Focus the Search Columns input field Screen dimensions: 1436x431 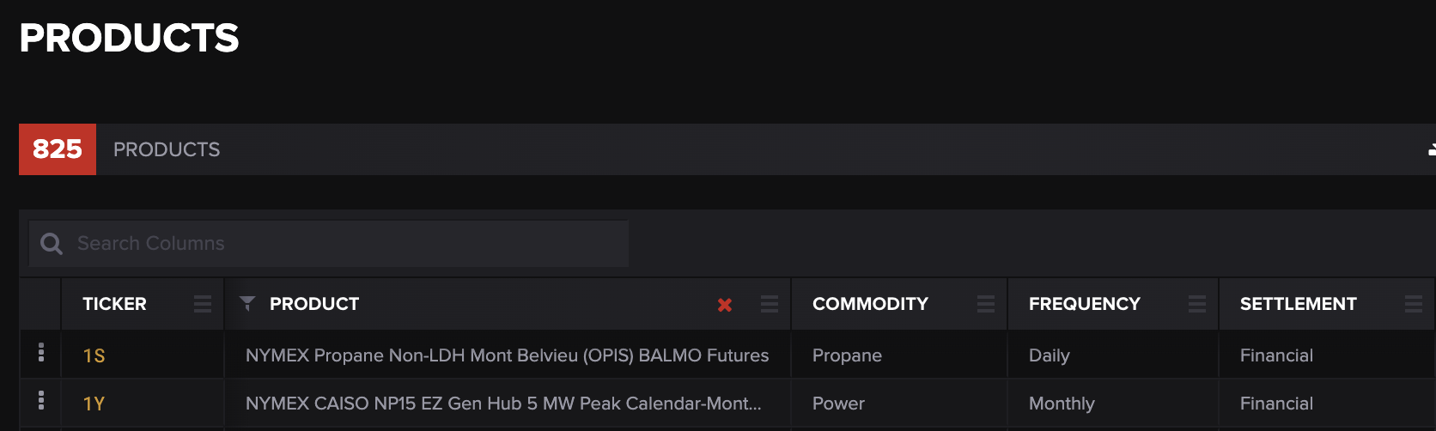pos(344,244)
